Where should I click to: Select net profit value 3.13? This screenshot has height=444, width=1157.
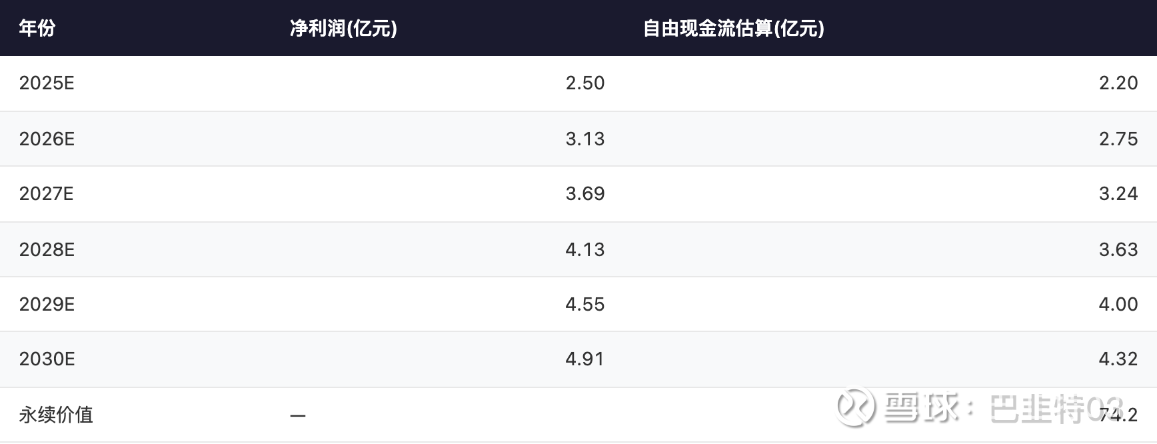pos(584,139)
